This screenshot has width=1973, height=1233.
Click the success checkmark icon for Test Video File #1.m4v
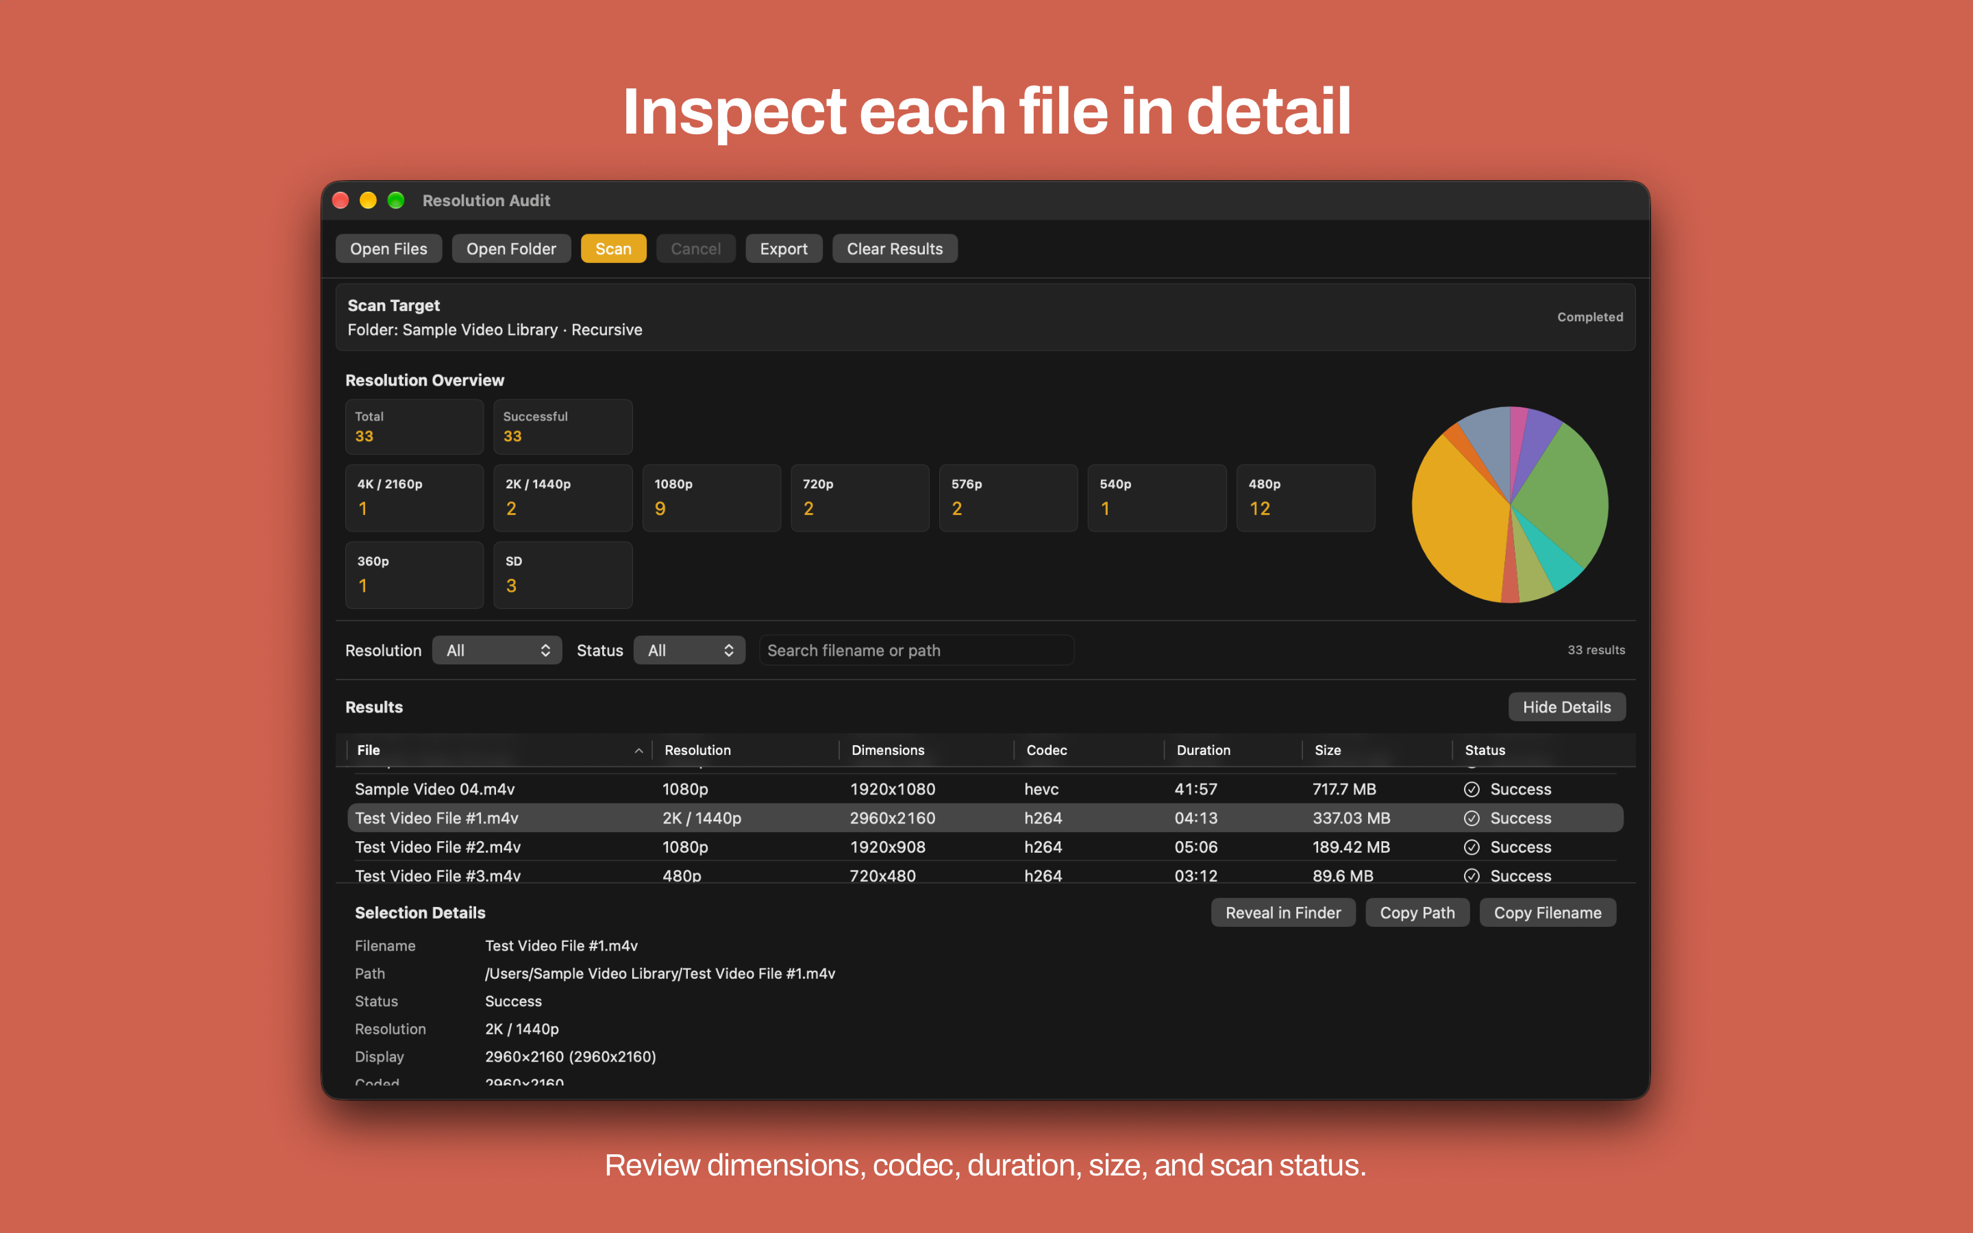1472,818
